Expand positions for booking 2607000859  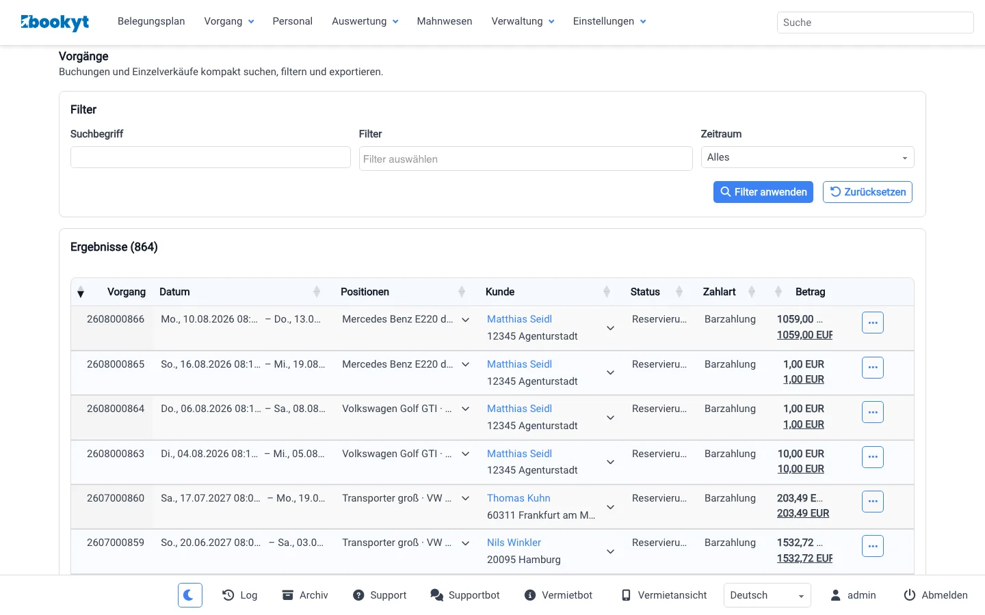[x=466, y=543]
